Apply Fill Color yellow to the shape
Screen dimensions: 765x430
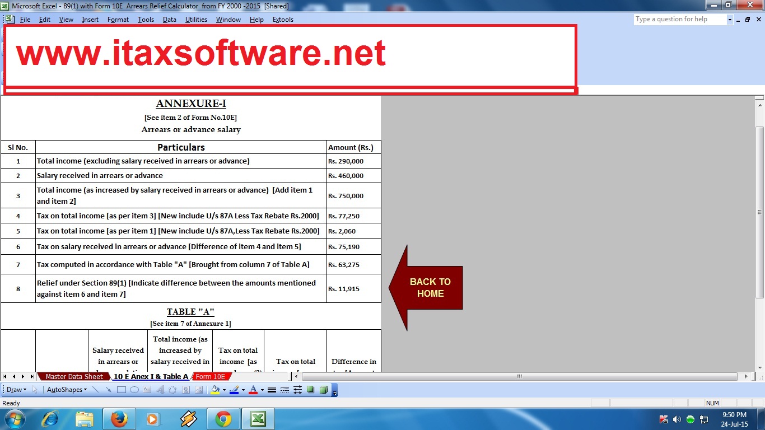216,389
